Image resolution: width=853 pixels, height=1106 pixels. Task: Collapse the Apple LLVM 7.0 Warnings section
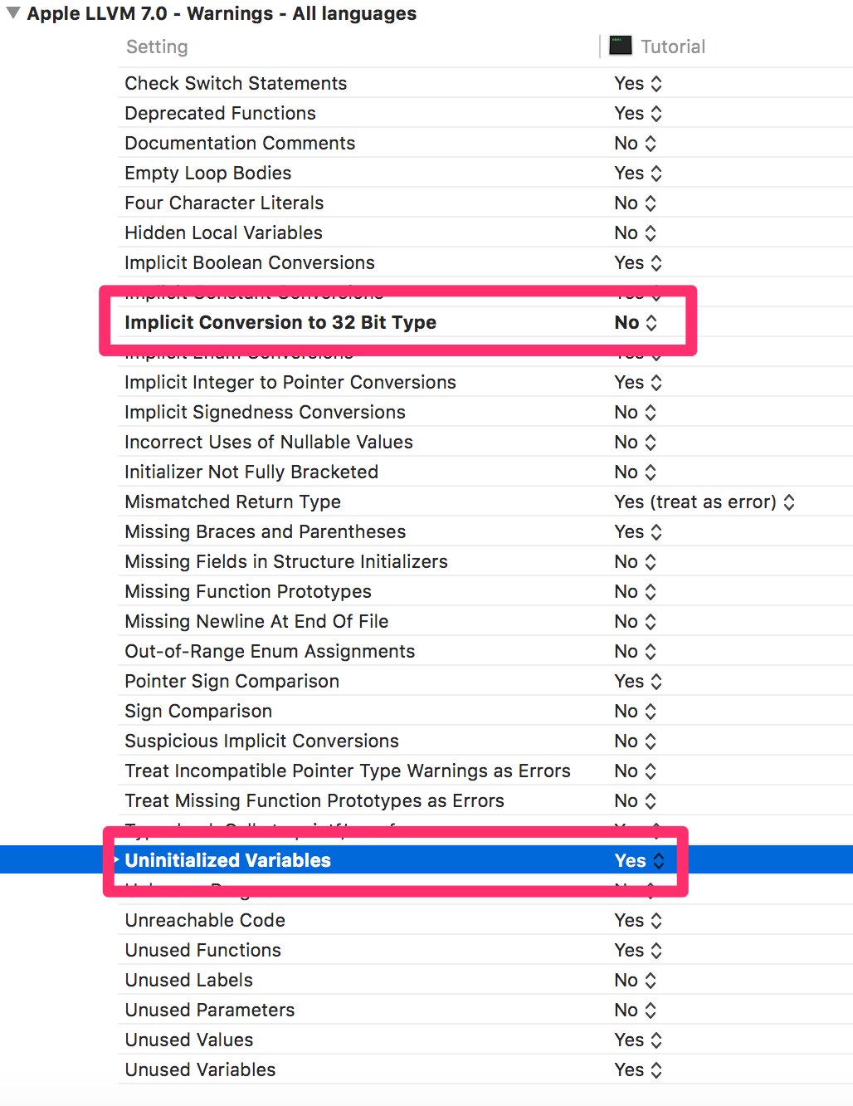coord(13,13)
